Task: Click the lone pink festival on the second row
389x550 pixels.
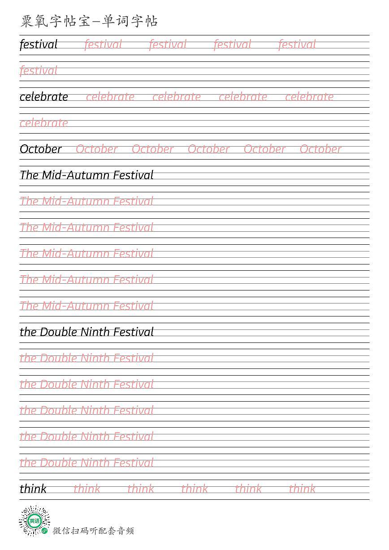Action: [x=39, y=71]
